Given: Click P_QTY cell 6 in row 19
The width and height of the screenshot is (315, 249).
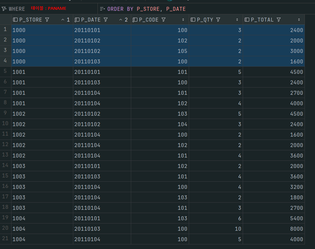Looking at the screenshot, I should click(x=216, y=218).
